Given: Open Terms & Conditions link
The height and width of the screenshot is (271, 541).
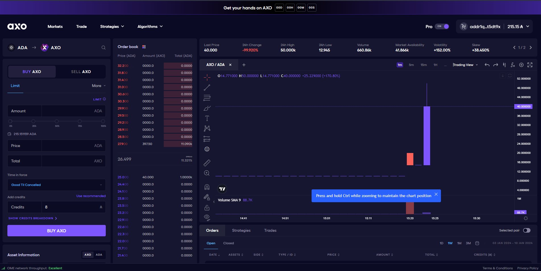Looking at the screenshot, I should [x=498, y=268].
